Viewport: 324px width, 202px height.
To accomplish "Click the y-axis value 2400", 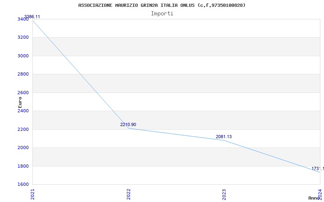I will 23,111.
